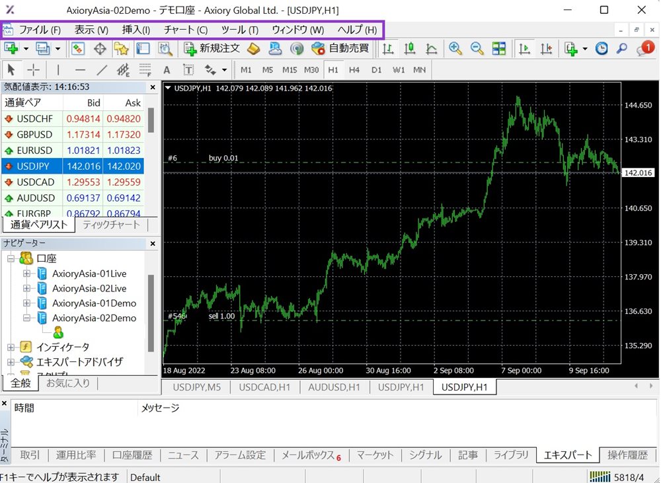The image size is (661, 483).
Task: Open the Strategy Tester magnifier icon
Action: [x=165, y=48]
